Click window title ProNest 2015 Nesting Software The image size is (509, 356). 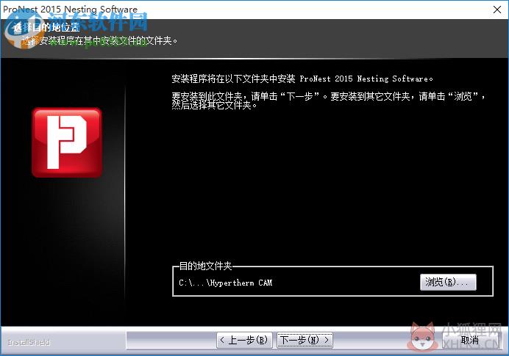(70, 9)
